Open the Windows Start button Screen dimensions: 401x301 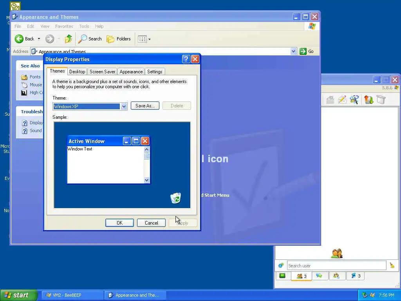(18, 295)
